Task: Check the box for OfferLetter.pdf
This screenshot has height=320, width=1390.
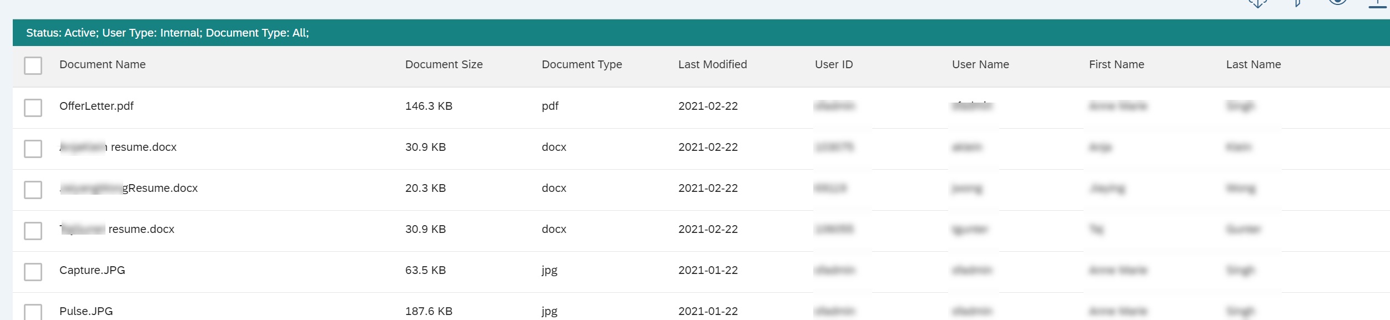Action: [x=33, y=107]
